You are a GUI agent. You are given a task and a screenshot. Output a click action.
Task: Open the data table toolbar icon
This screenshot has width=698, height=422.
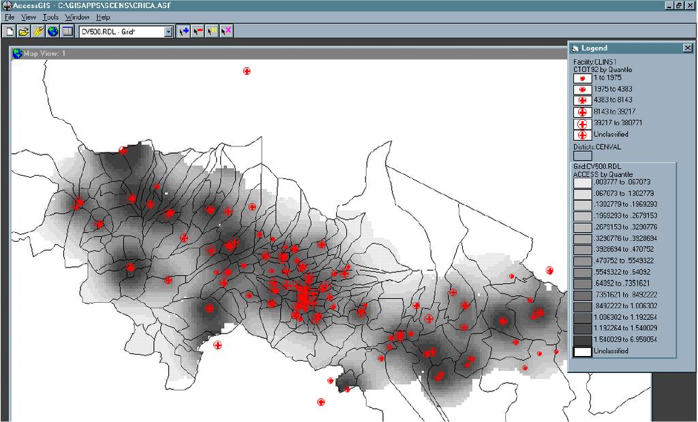[x=67, y=31]
